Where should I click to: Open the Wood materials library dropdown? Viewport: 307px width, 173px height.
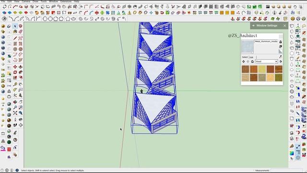tap(266, 62)
